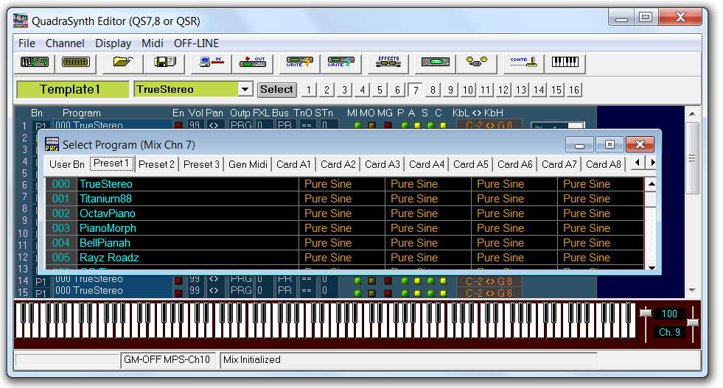Select mix channel button 9
Viewport: 723px width, 388px height.
click(x=450, y=90)
